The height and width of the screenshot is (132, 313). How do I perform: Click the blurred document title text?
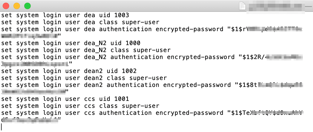point(275,6)
